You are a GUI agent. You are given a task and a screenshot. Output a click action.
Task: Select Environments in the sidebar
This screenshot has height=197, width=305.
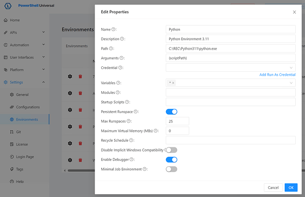click(24, 120)
